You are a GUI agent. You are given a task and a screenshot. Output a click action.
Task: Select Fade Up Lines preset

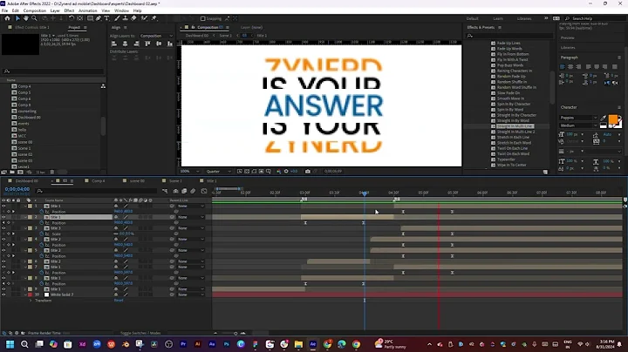509,43
